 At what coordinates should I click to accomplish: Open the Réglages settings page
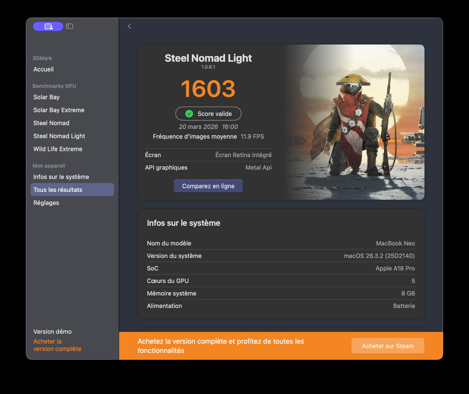[x=46, y=202]
